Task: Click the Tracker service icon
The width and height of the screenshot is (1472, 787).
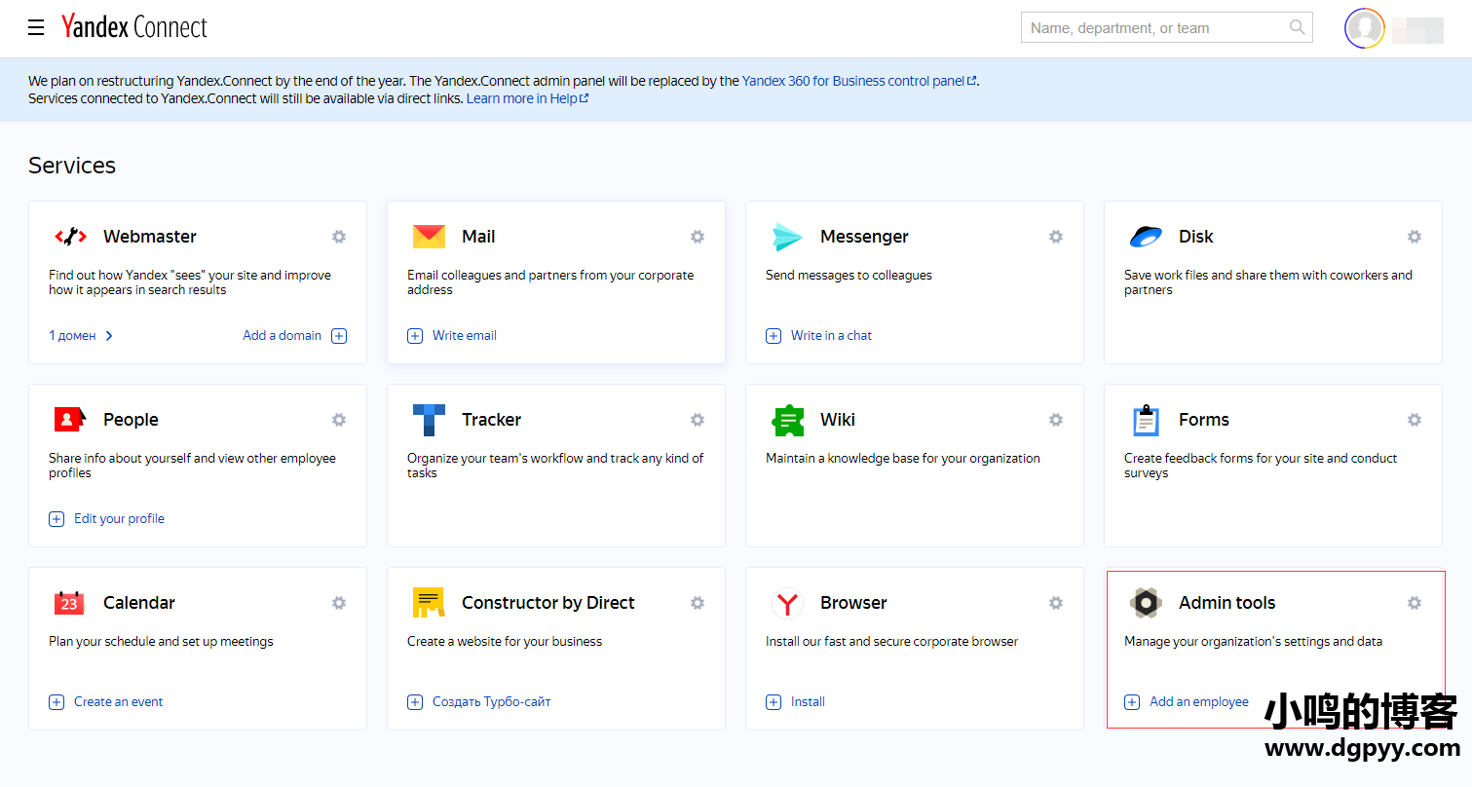Action: tap(430, 420)
